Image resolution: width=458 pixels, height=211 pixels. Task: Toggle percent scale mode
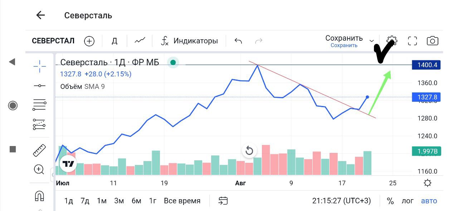tap(390, 201)
